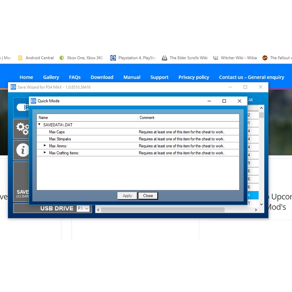Open the Android Central bookmark folder
Image resolution: width=292 pixels, height=292 pixels.
tap(20, 58)
